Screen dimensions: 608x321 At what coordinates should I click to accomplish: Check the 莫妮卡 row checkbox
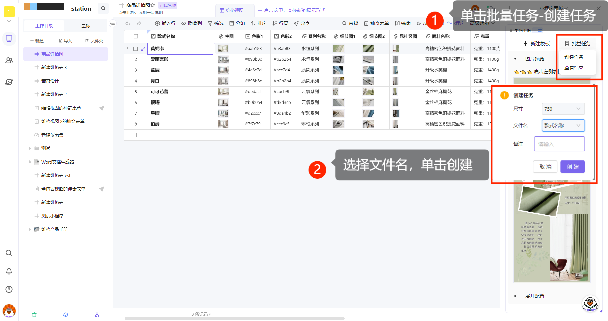135,49
